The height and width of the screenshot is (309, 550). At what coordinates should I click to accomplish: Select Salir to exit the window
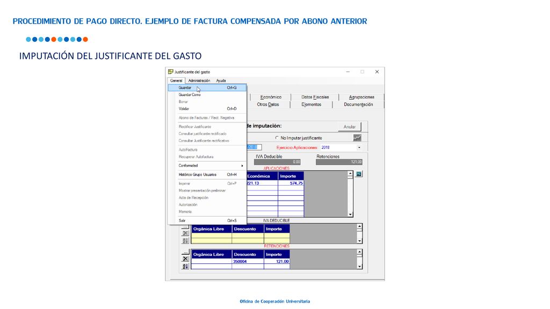(x=207, y=220)
